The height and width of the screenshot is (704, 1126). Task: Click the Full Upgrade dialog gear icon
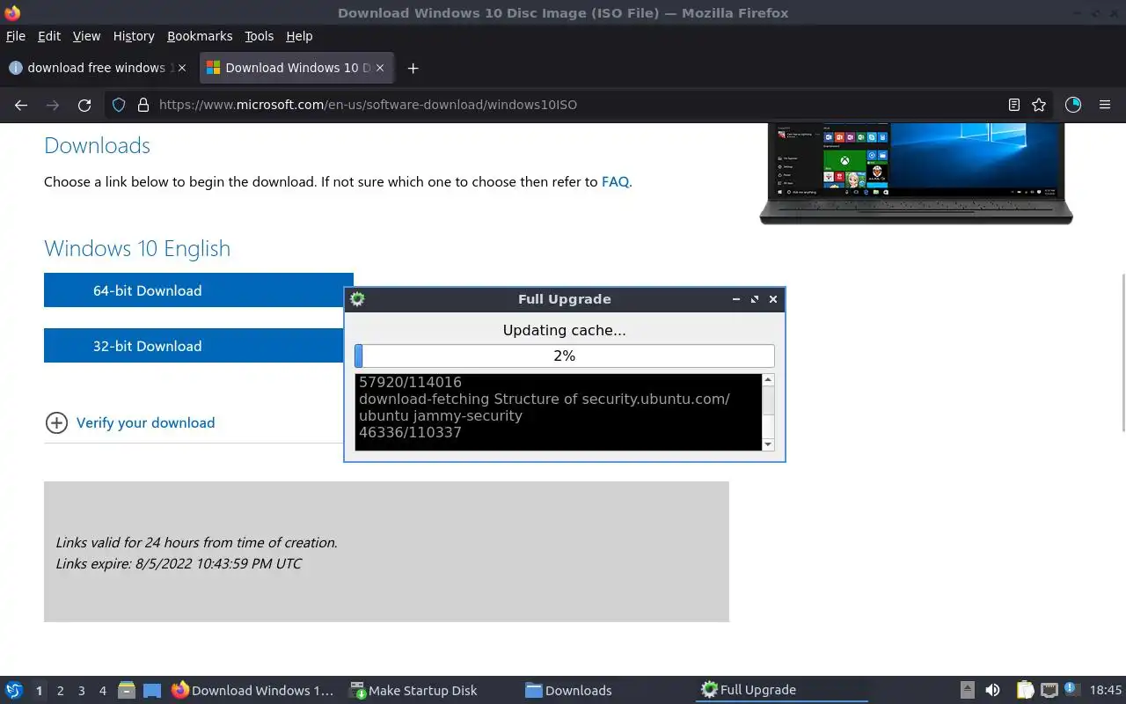(357, 299)
